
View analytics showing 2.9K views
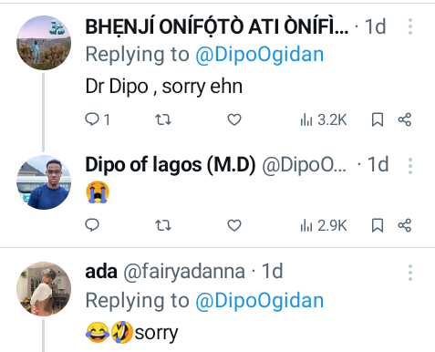[324, 225]
